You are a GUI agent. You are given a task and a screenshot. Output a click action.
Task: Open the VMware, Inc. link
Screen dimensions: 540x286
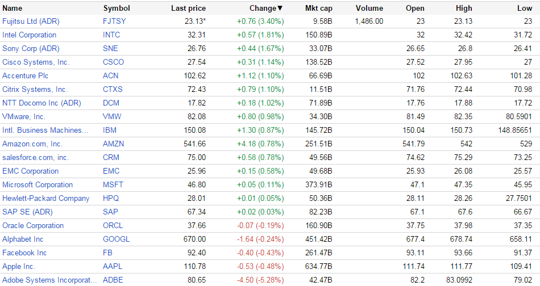click(x=24, y=116)
